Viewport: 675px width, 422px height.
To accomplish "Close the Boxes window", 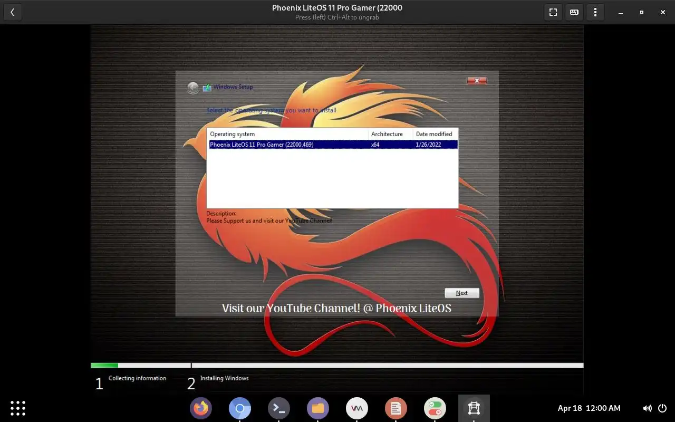I will pyautogui.click(x=663, y=12).
